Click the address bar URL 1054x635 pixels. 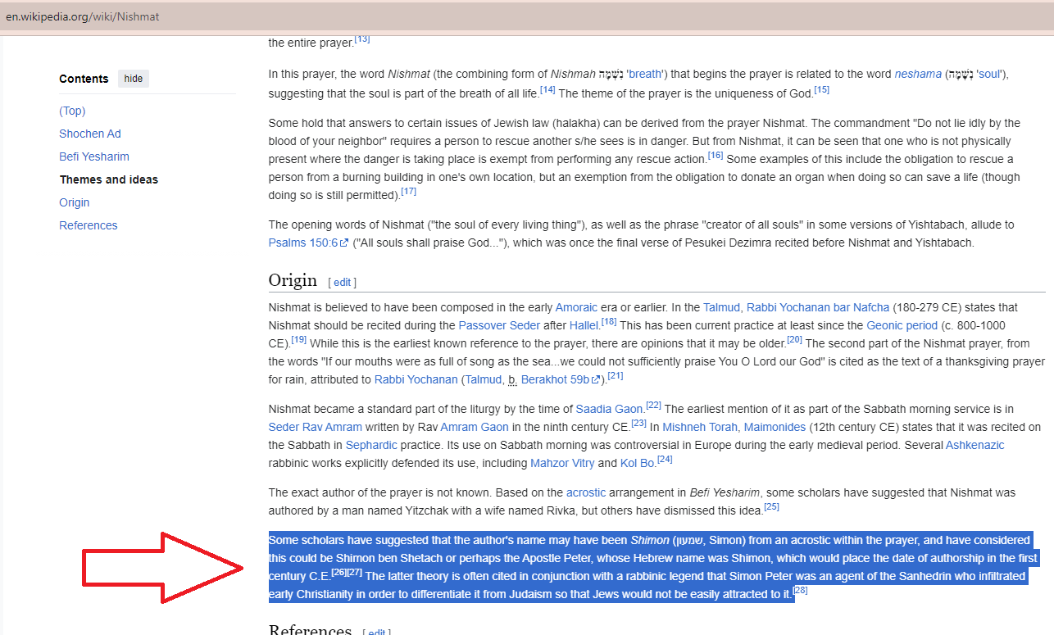pyautogui.click(x=82, y=16)
